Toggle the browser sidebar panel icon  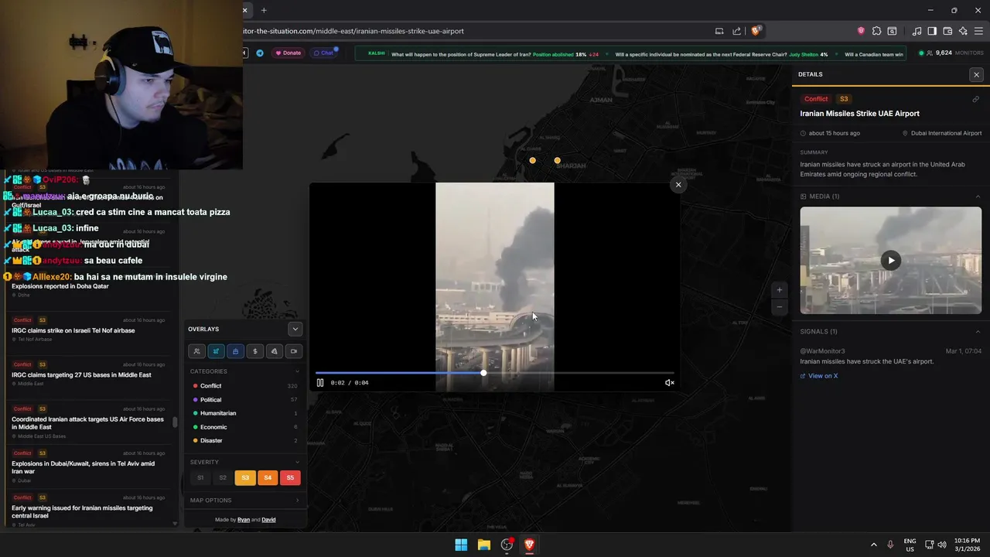pos(932,31)
